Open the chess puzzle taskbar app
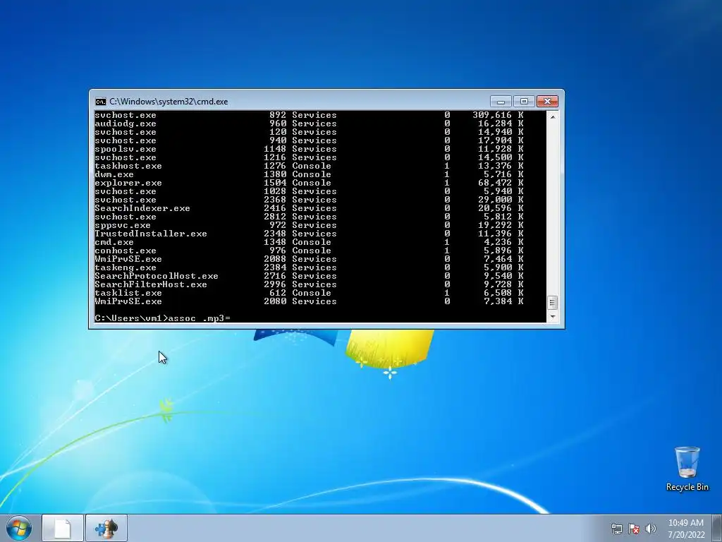722x542 pixels. tap(106, 528)
